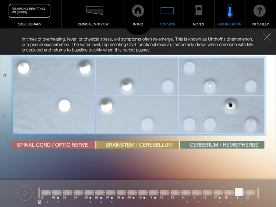
Task: Jump to timeline year 06
Action: pyautogui.click(x=100, y=193)
